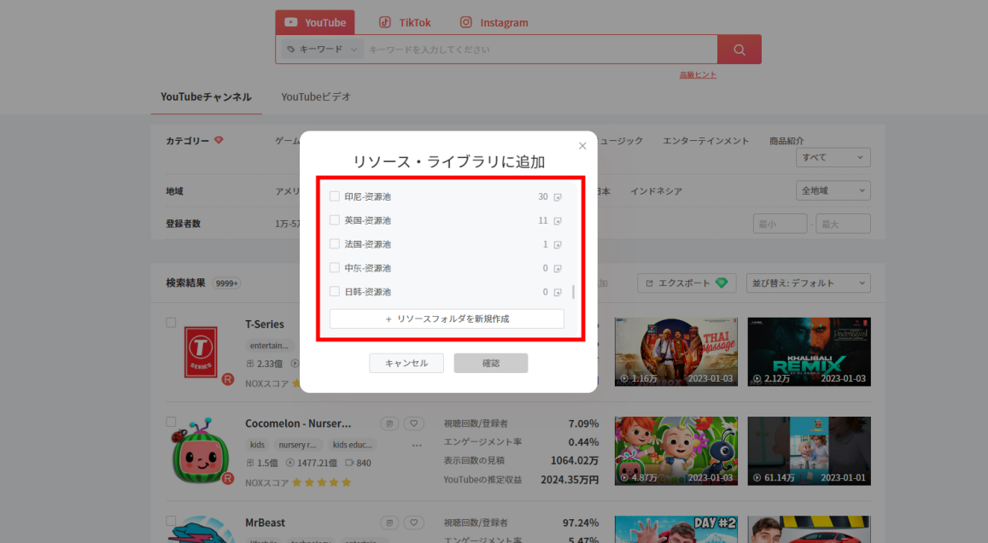988x543 pixels.
Task: Select the T-Series row checkbox
Action: pyautogui.click(x=171, y=323)
